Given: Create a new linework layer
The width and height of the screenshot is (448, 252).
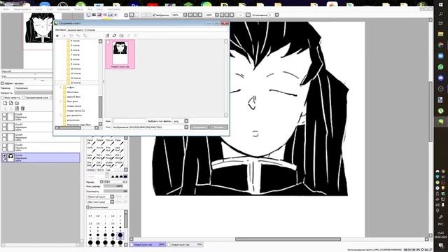Looking at the screenshot, I should pyautogui.click(x=11, y=103).
